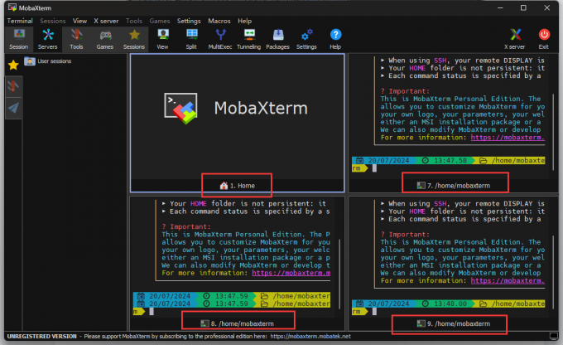Viewport: 563px width, 345px height.
Task: Open the Tools toolbar icon
Action: coord(76,39)
